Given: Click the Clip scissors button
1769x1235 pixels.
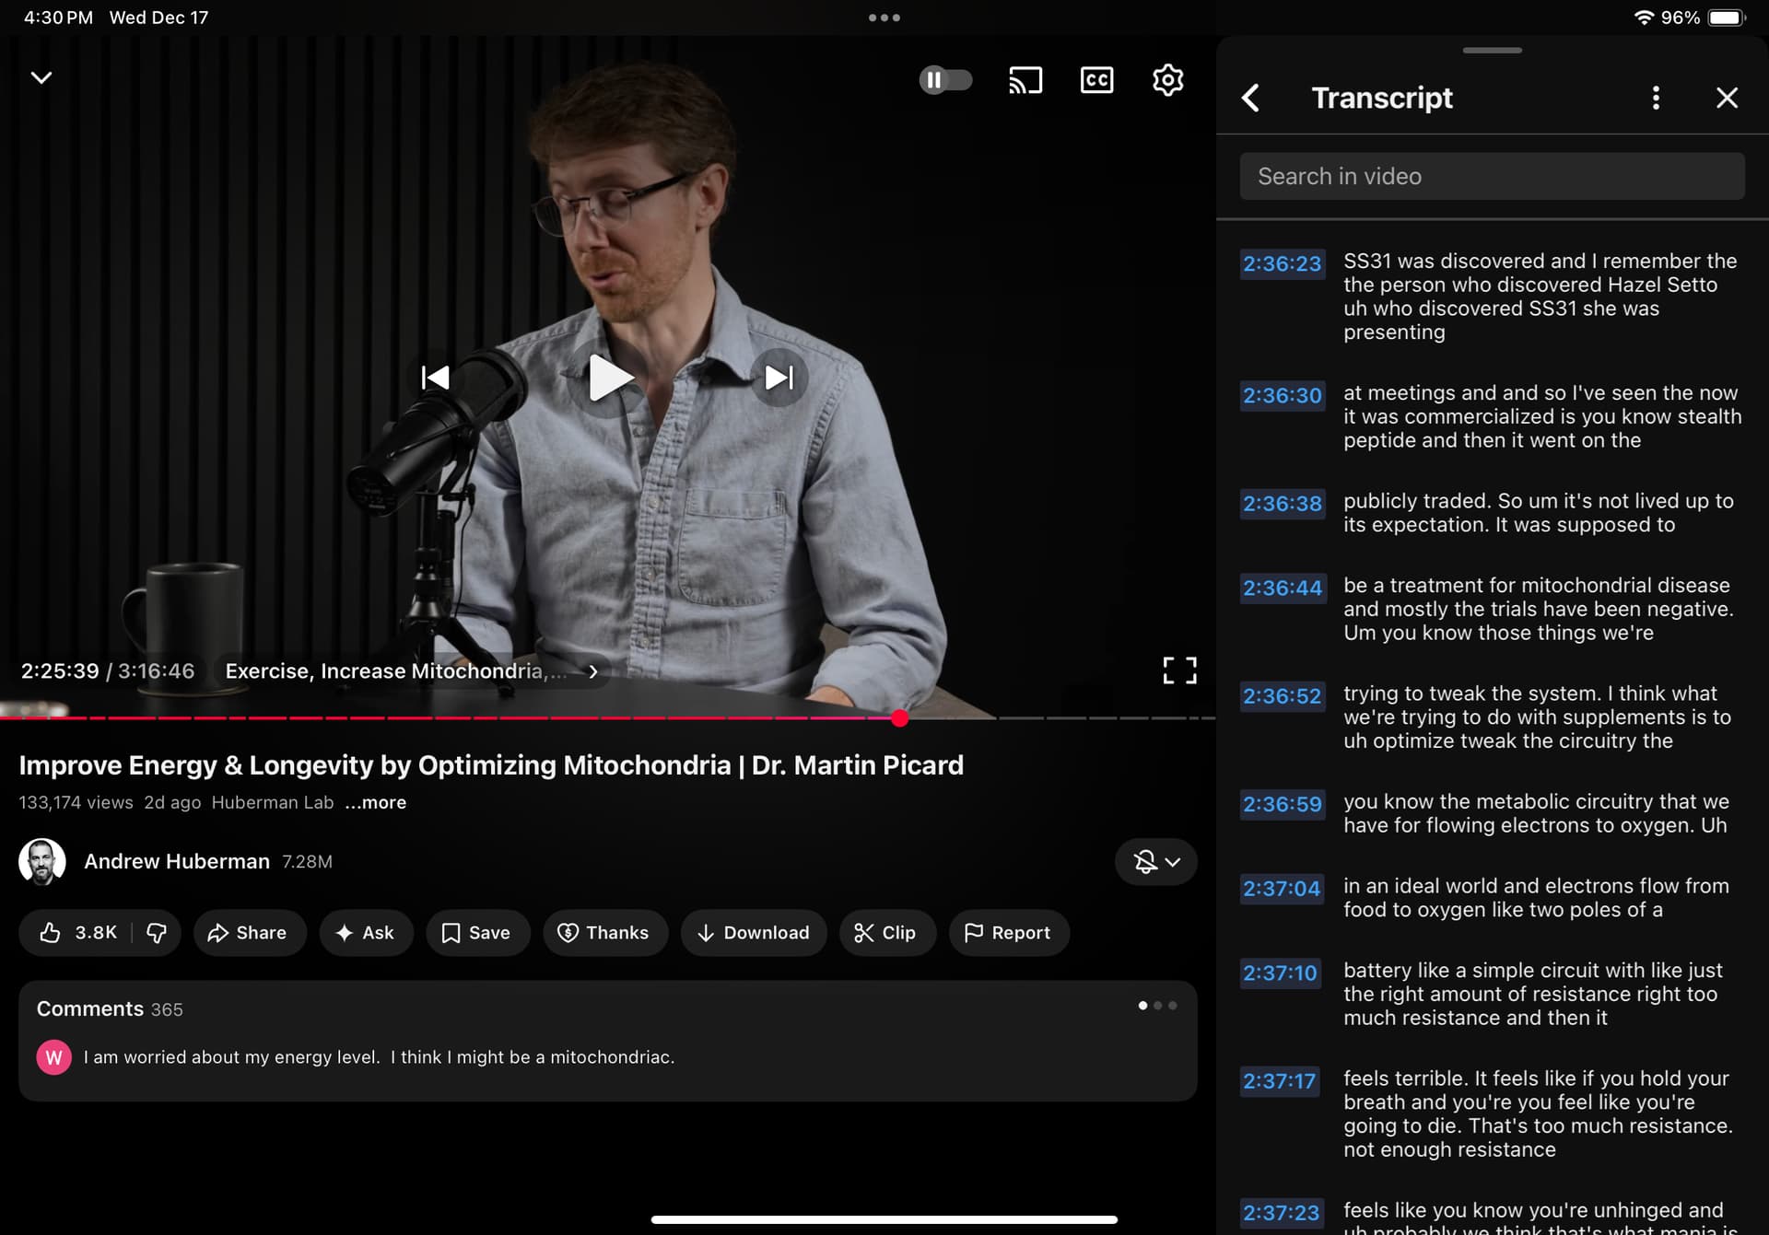Looking at the screenshot, I should (885, 933).
